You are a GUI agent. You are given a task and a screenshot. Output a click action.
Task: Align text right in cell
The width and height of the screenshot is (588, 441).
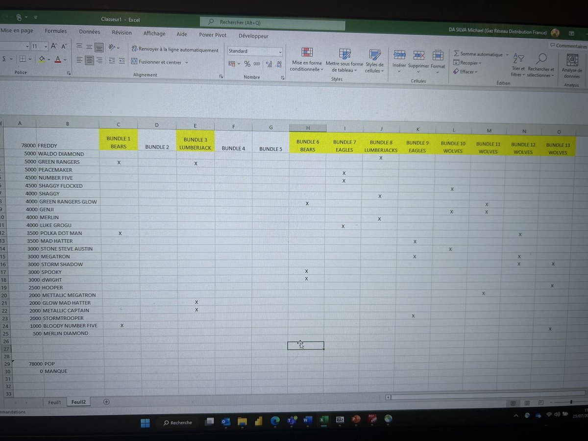tap(99, 61)
